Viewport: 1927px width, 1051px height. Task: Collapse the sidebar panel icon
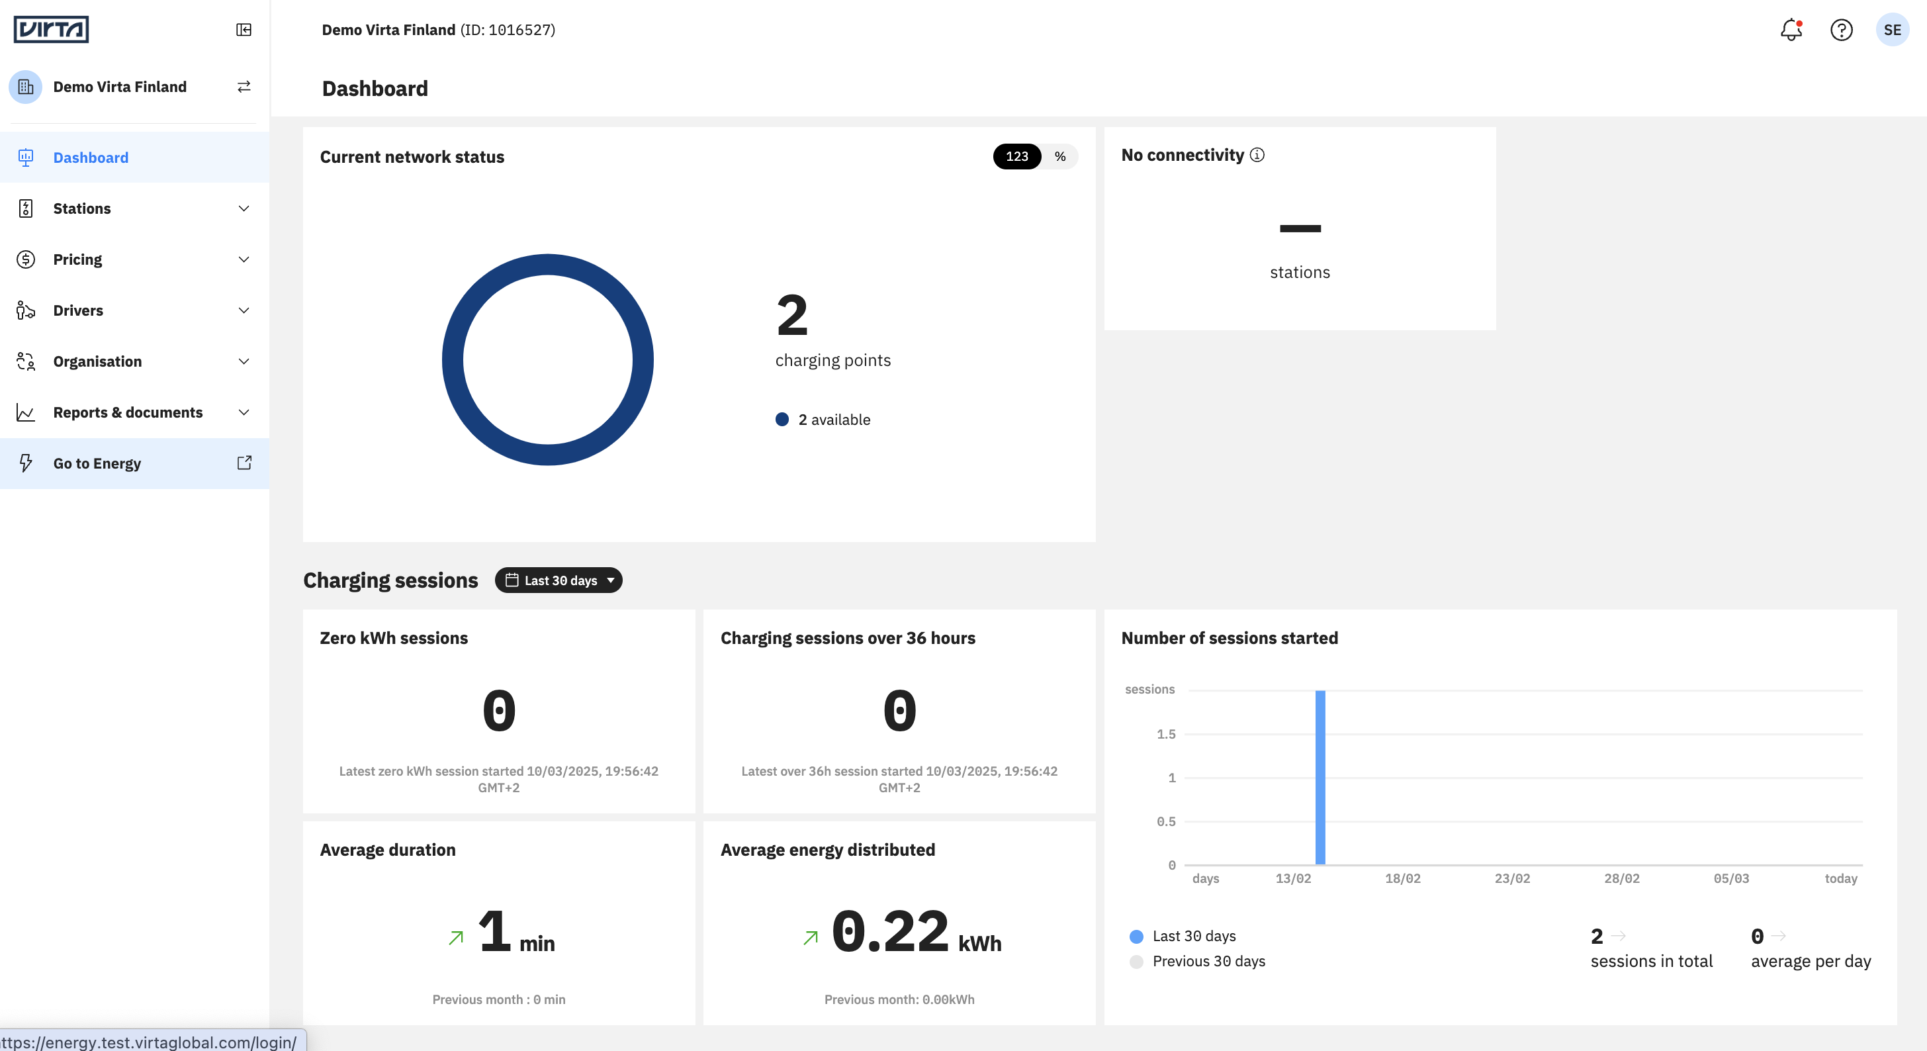(244, 30)
